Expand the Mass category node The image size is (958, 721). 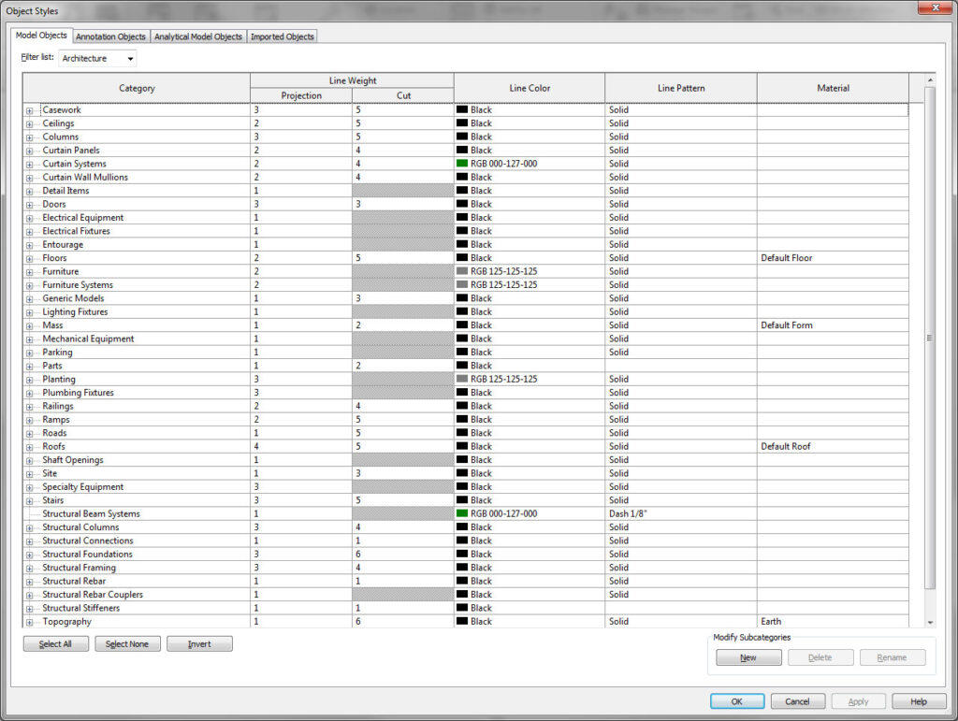tap(29, 326)
